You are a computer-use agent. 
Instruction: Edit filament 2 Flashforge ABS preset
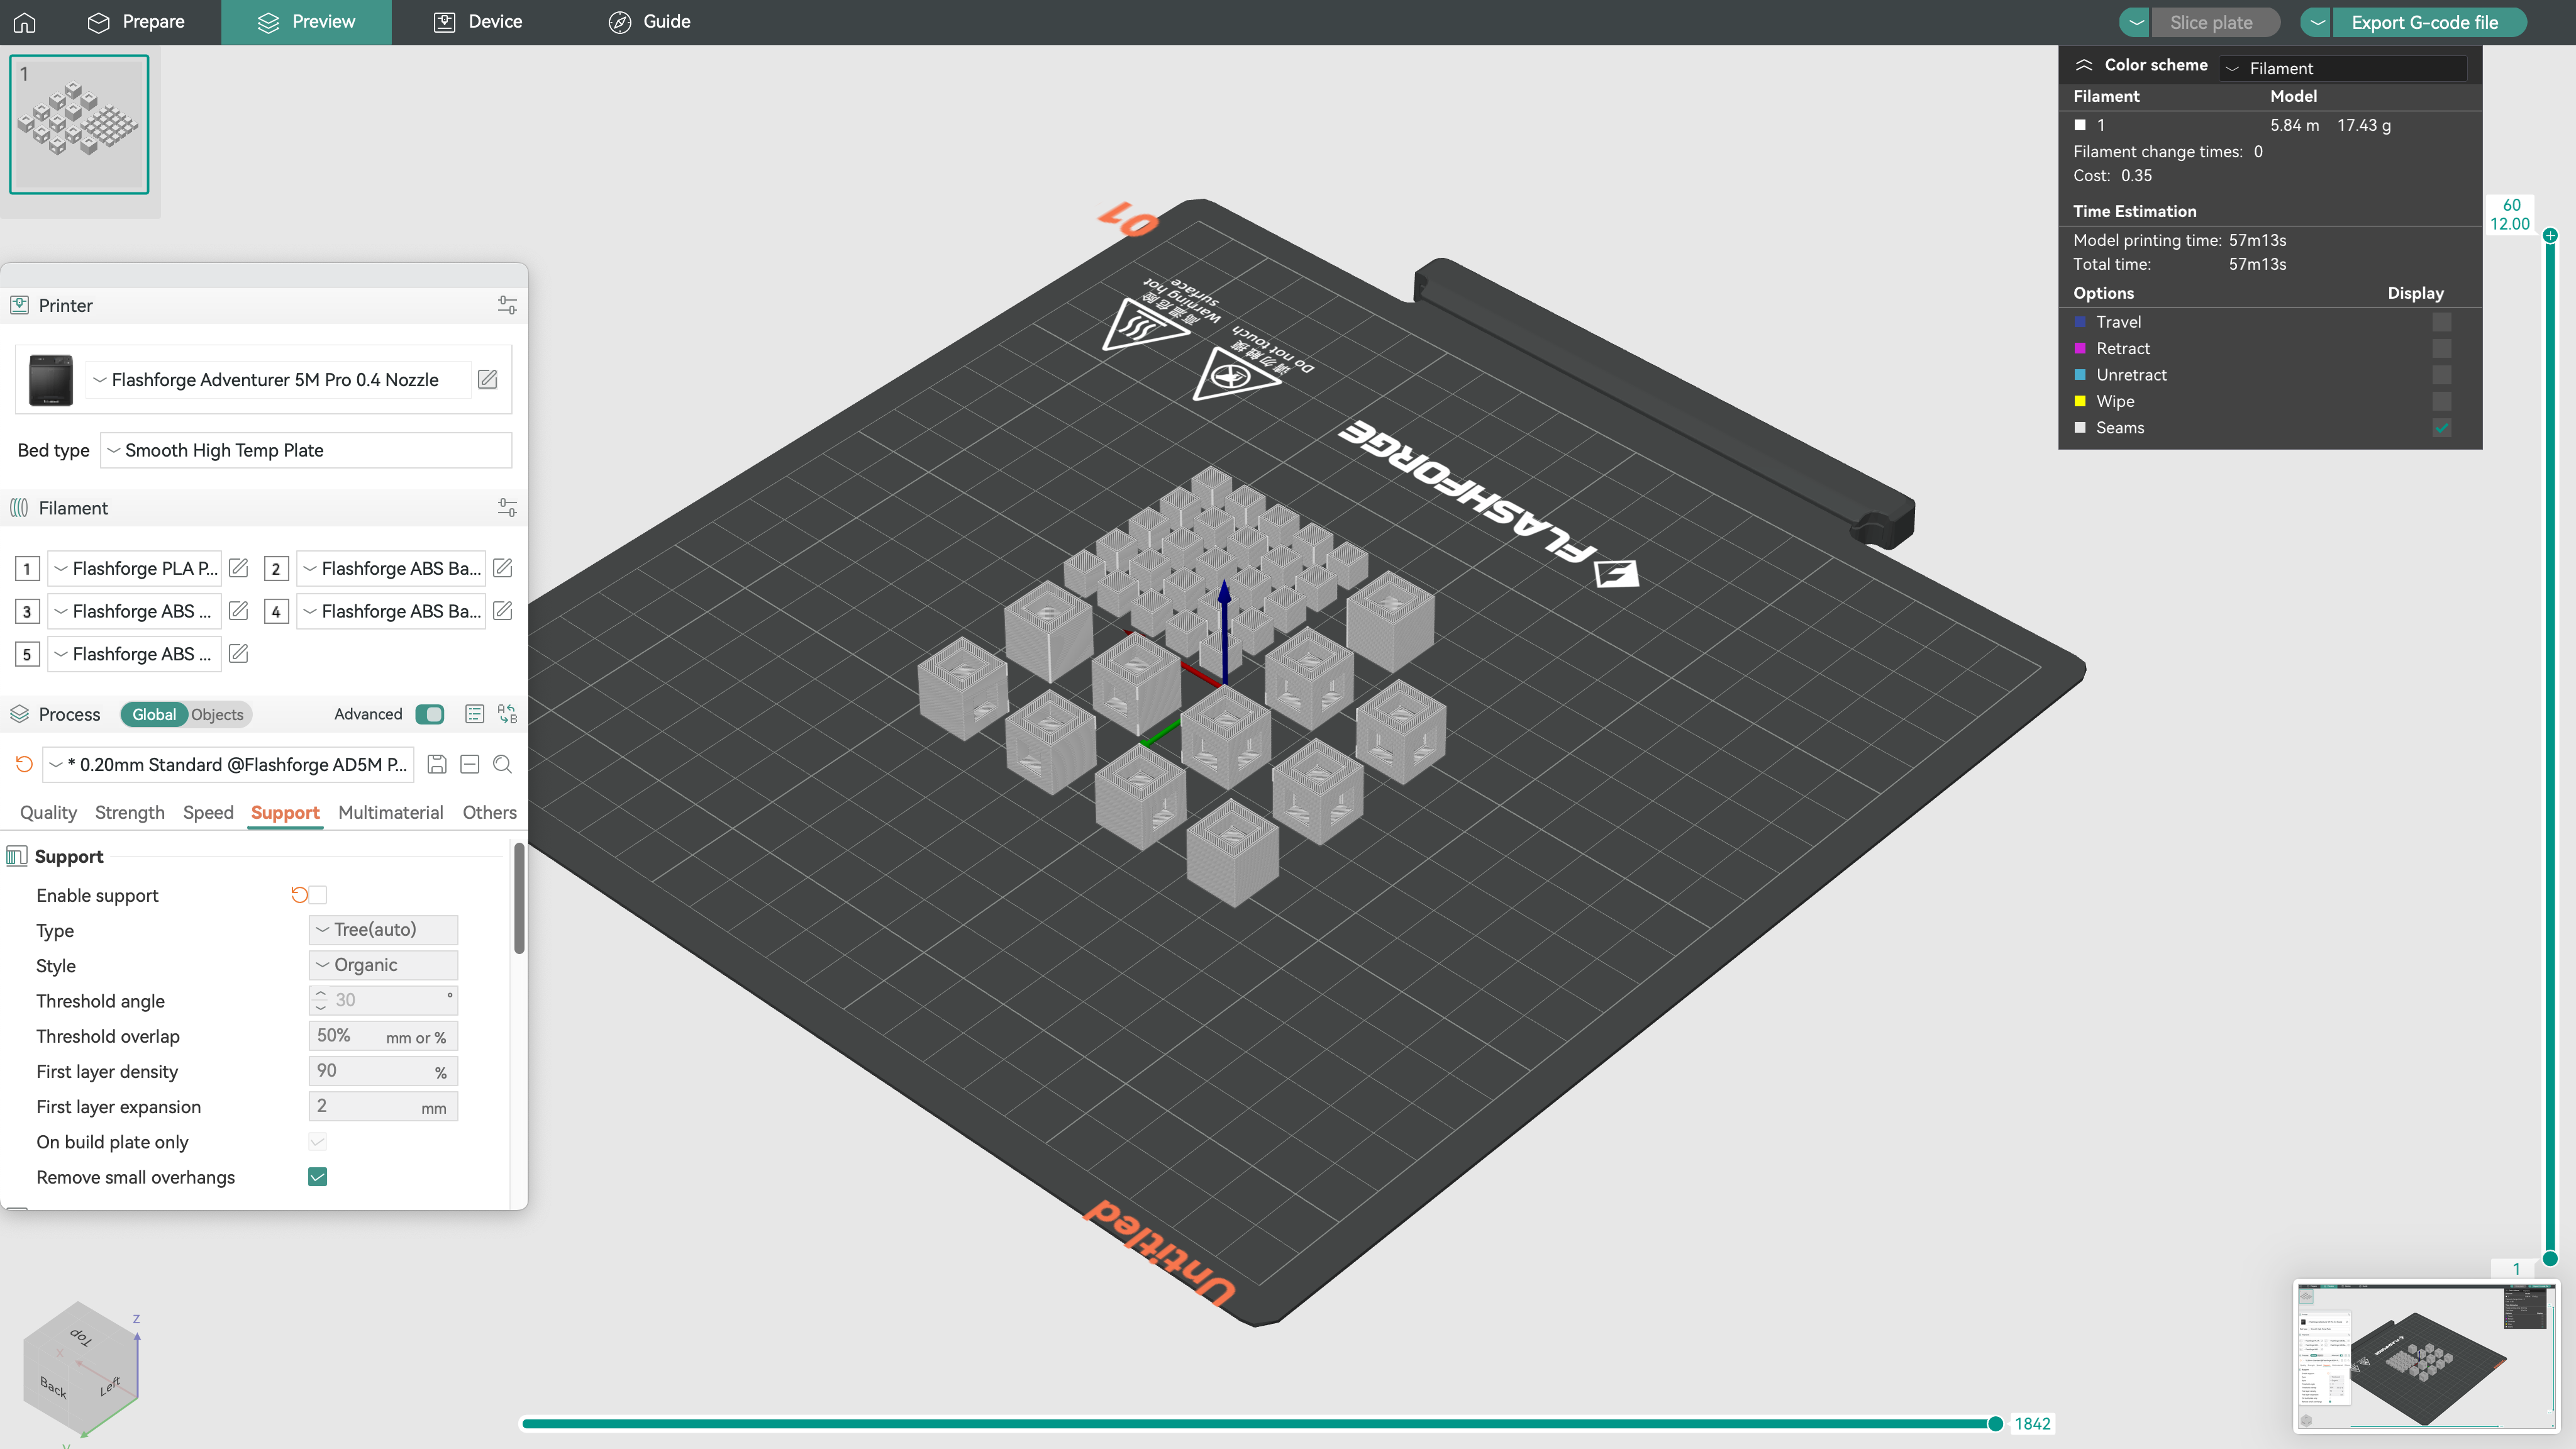pyautogui.click(x=503, y=568)
